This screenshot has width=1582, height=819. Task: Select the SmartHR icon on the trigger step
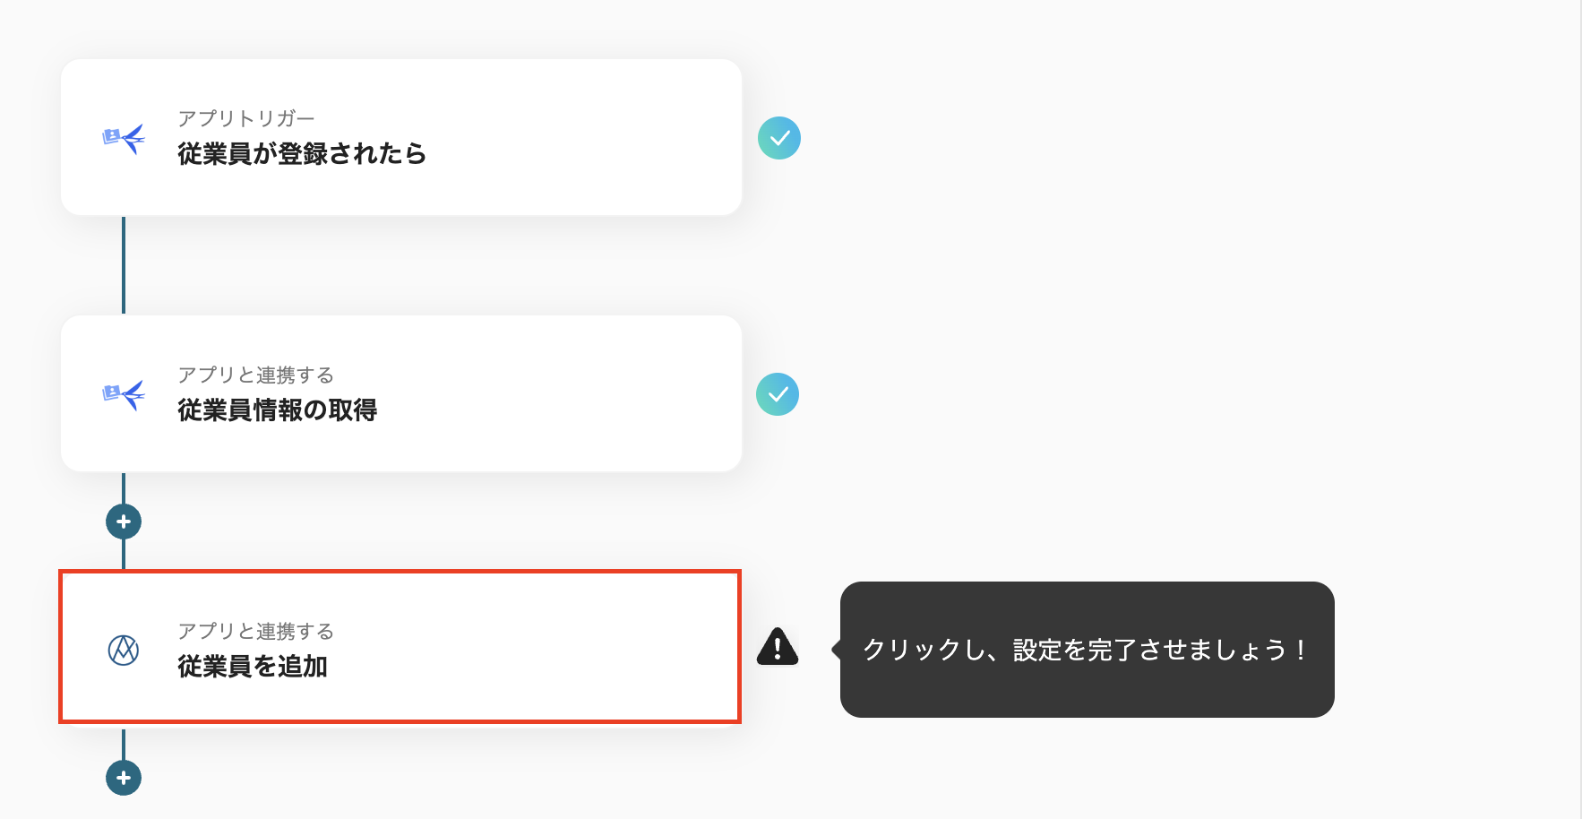[x=123, y=138]
